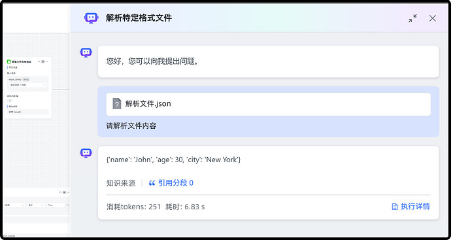
Task: Collapse the upper workflow node card with the chevron
Action: 39,61
